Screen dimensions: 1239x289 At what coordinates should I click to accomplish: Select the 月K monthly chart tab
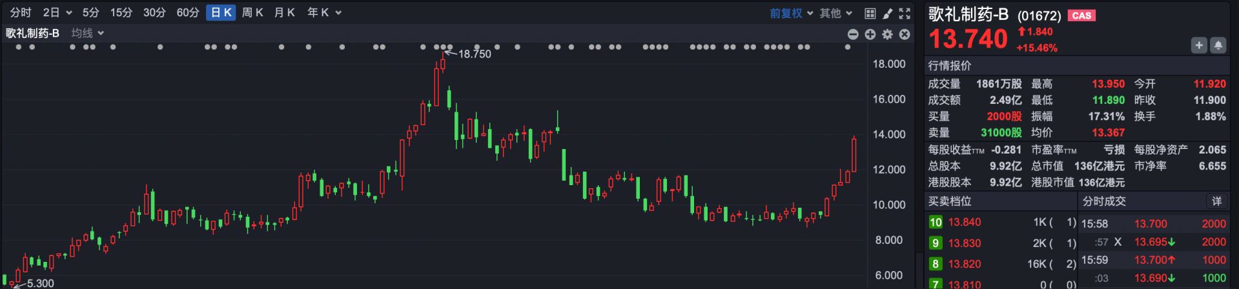coord(284,13)
